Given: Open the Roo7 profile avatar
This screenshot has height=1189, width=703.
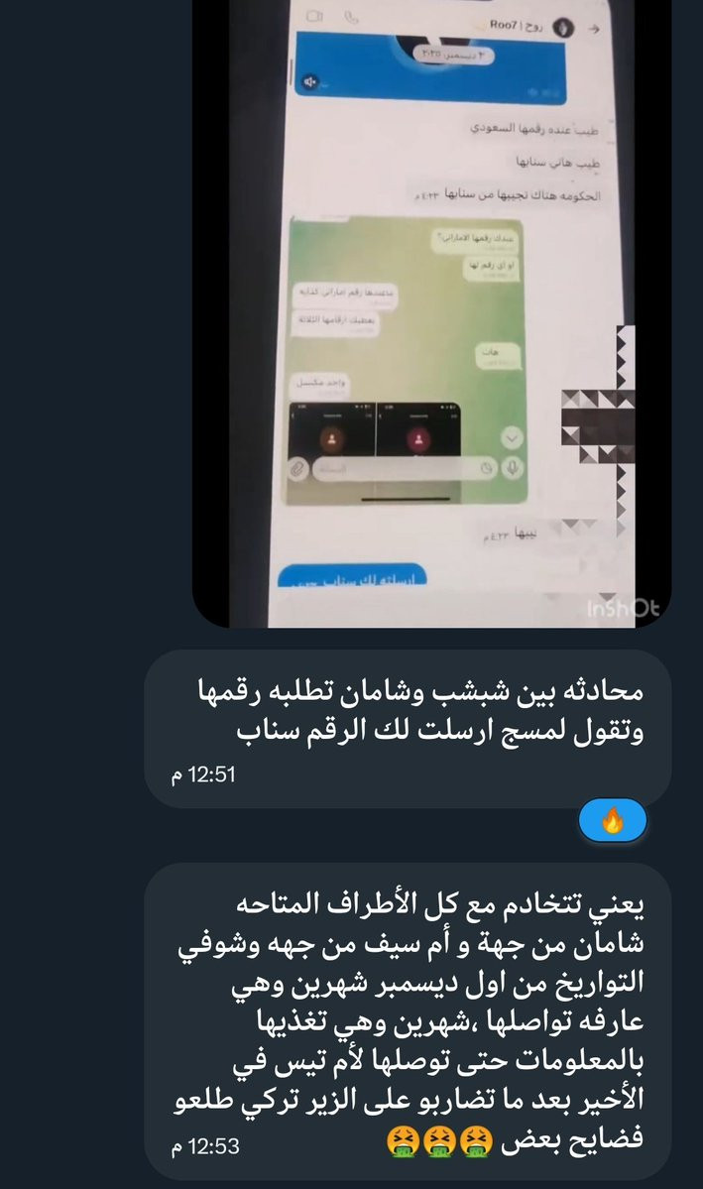Looking at the screenshot, I should (563, 28).
